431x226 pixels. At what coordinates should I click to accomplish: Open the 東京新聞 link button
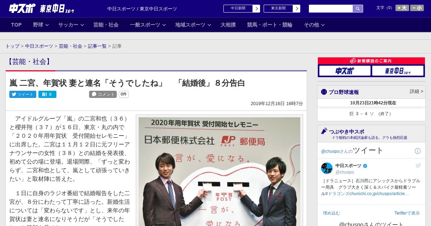tap(278, 9)
